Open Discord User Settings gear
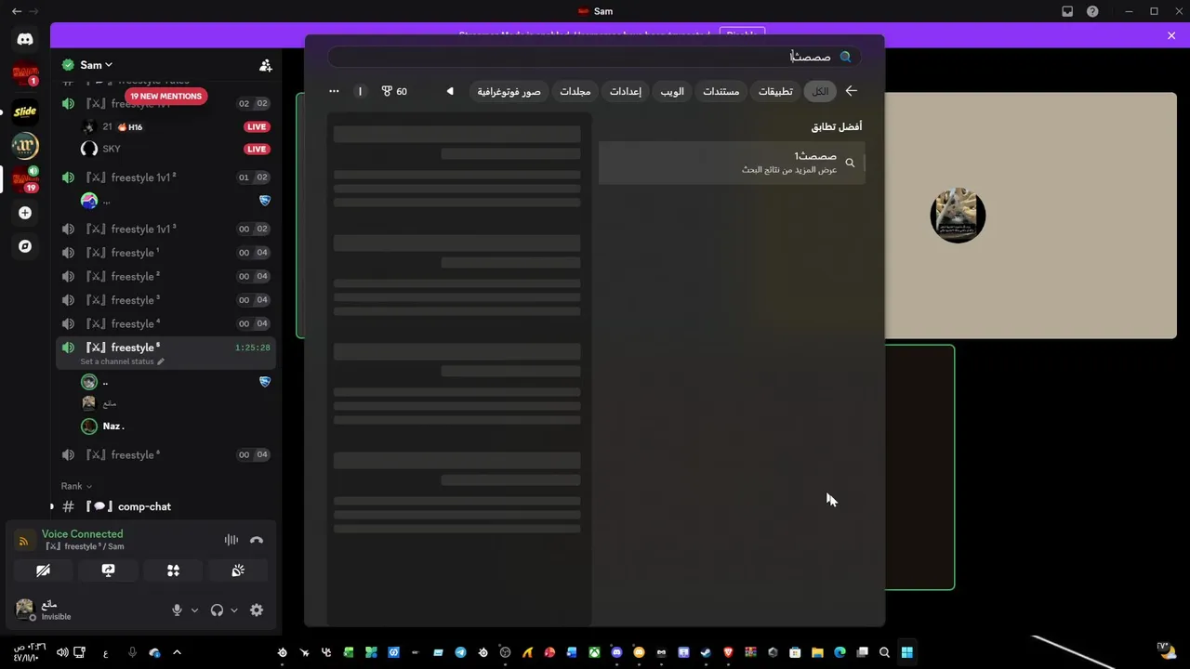 click(257, 610)
